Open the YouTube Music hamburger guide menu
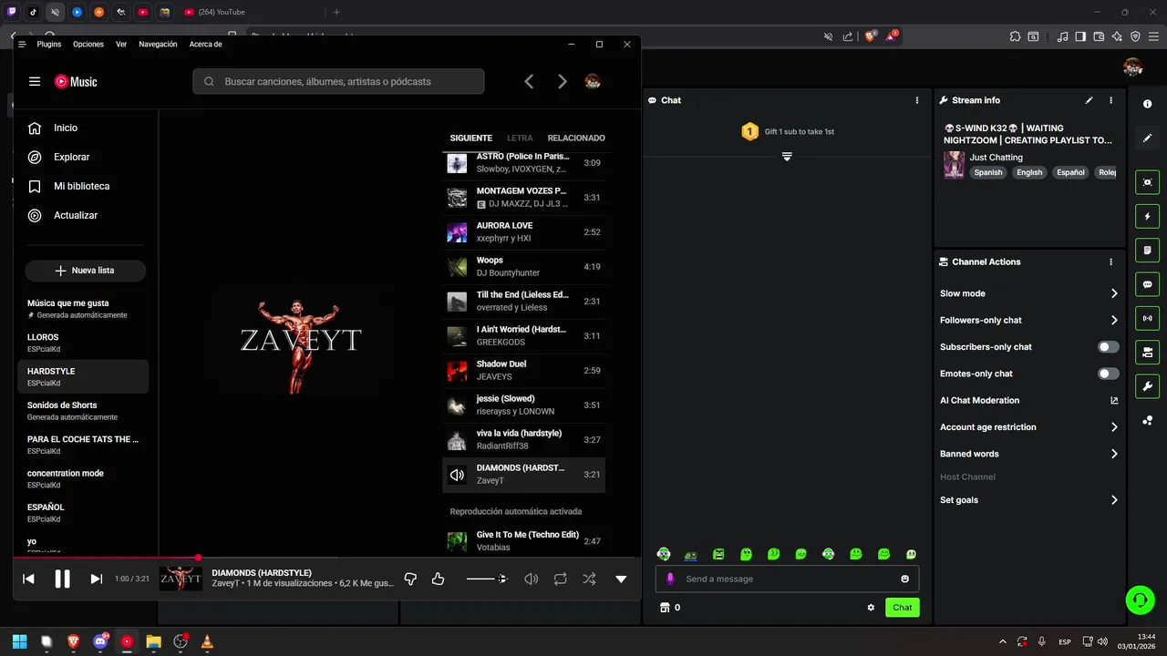The height and width of the screenshot is (656, 1167). [x=35, y=81]
